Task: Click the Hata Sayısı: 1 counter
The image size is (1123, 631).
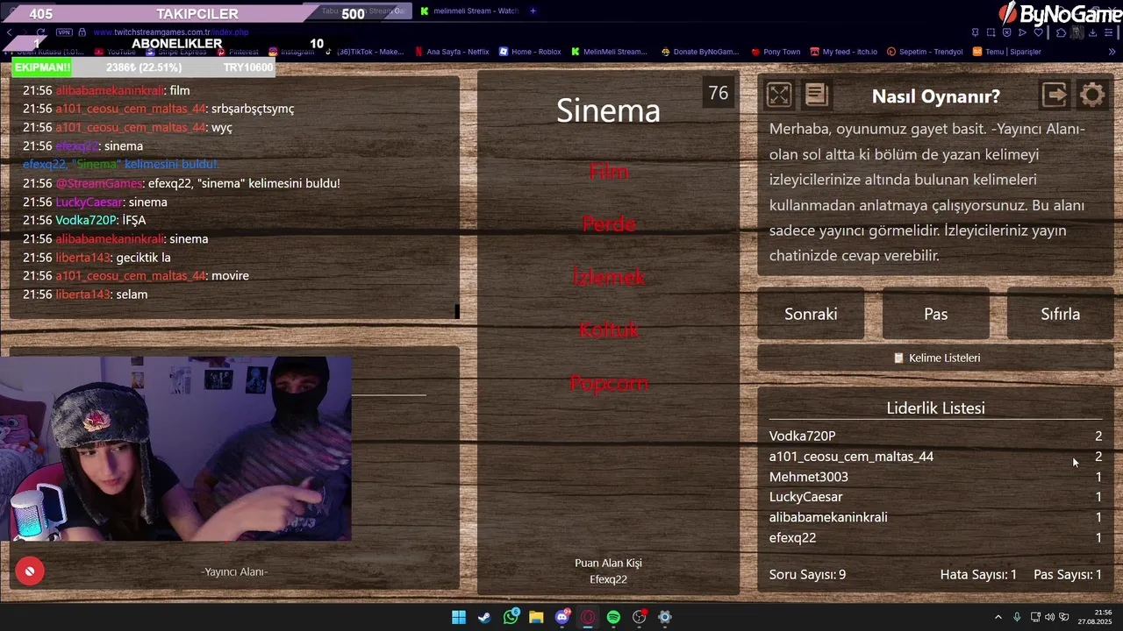Action: click(978, 575)
